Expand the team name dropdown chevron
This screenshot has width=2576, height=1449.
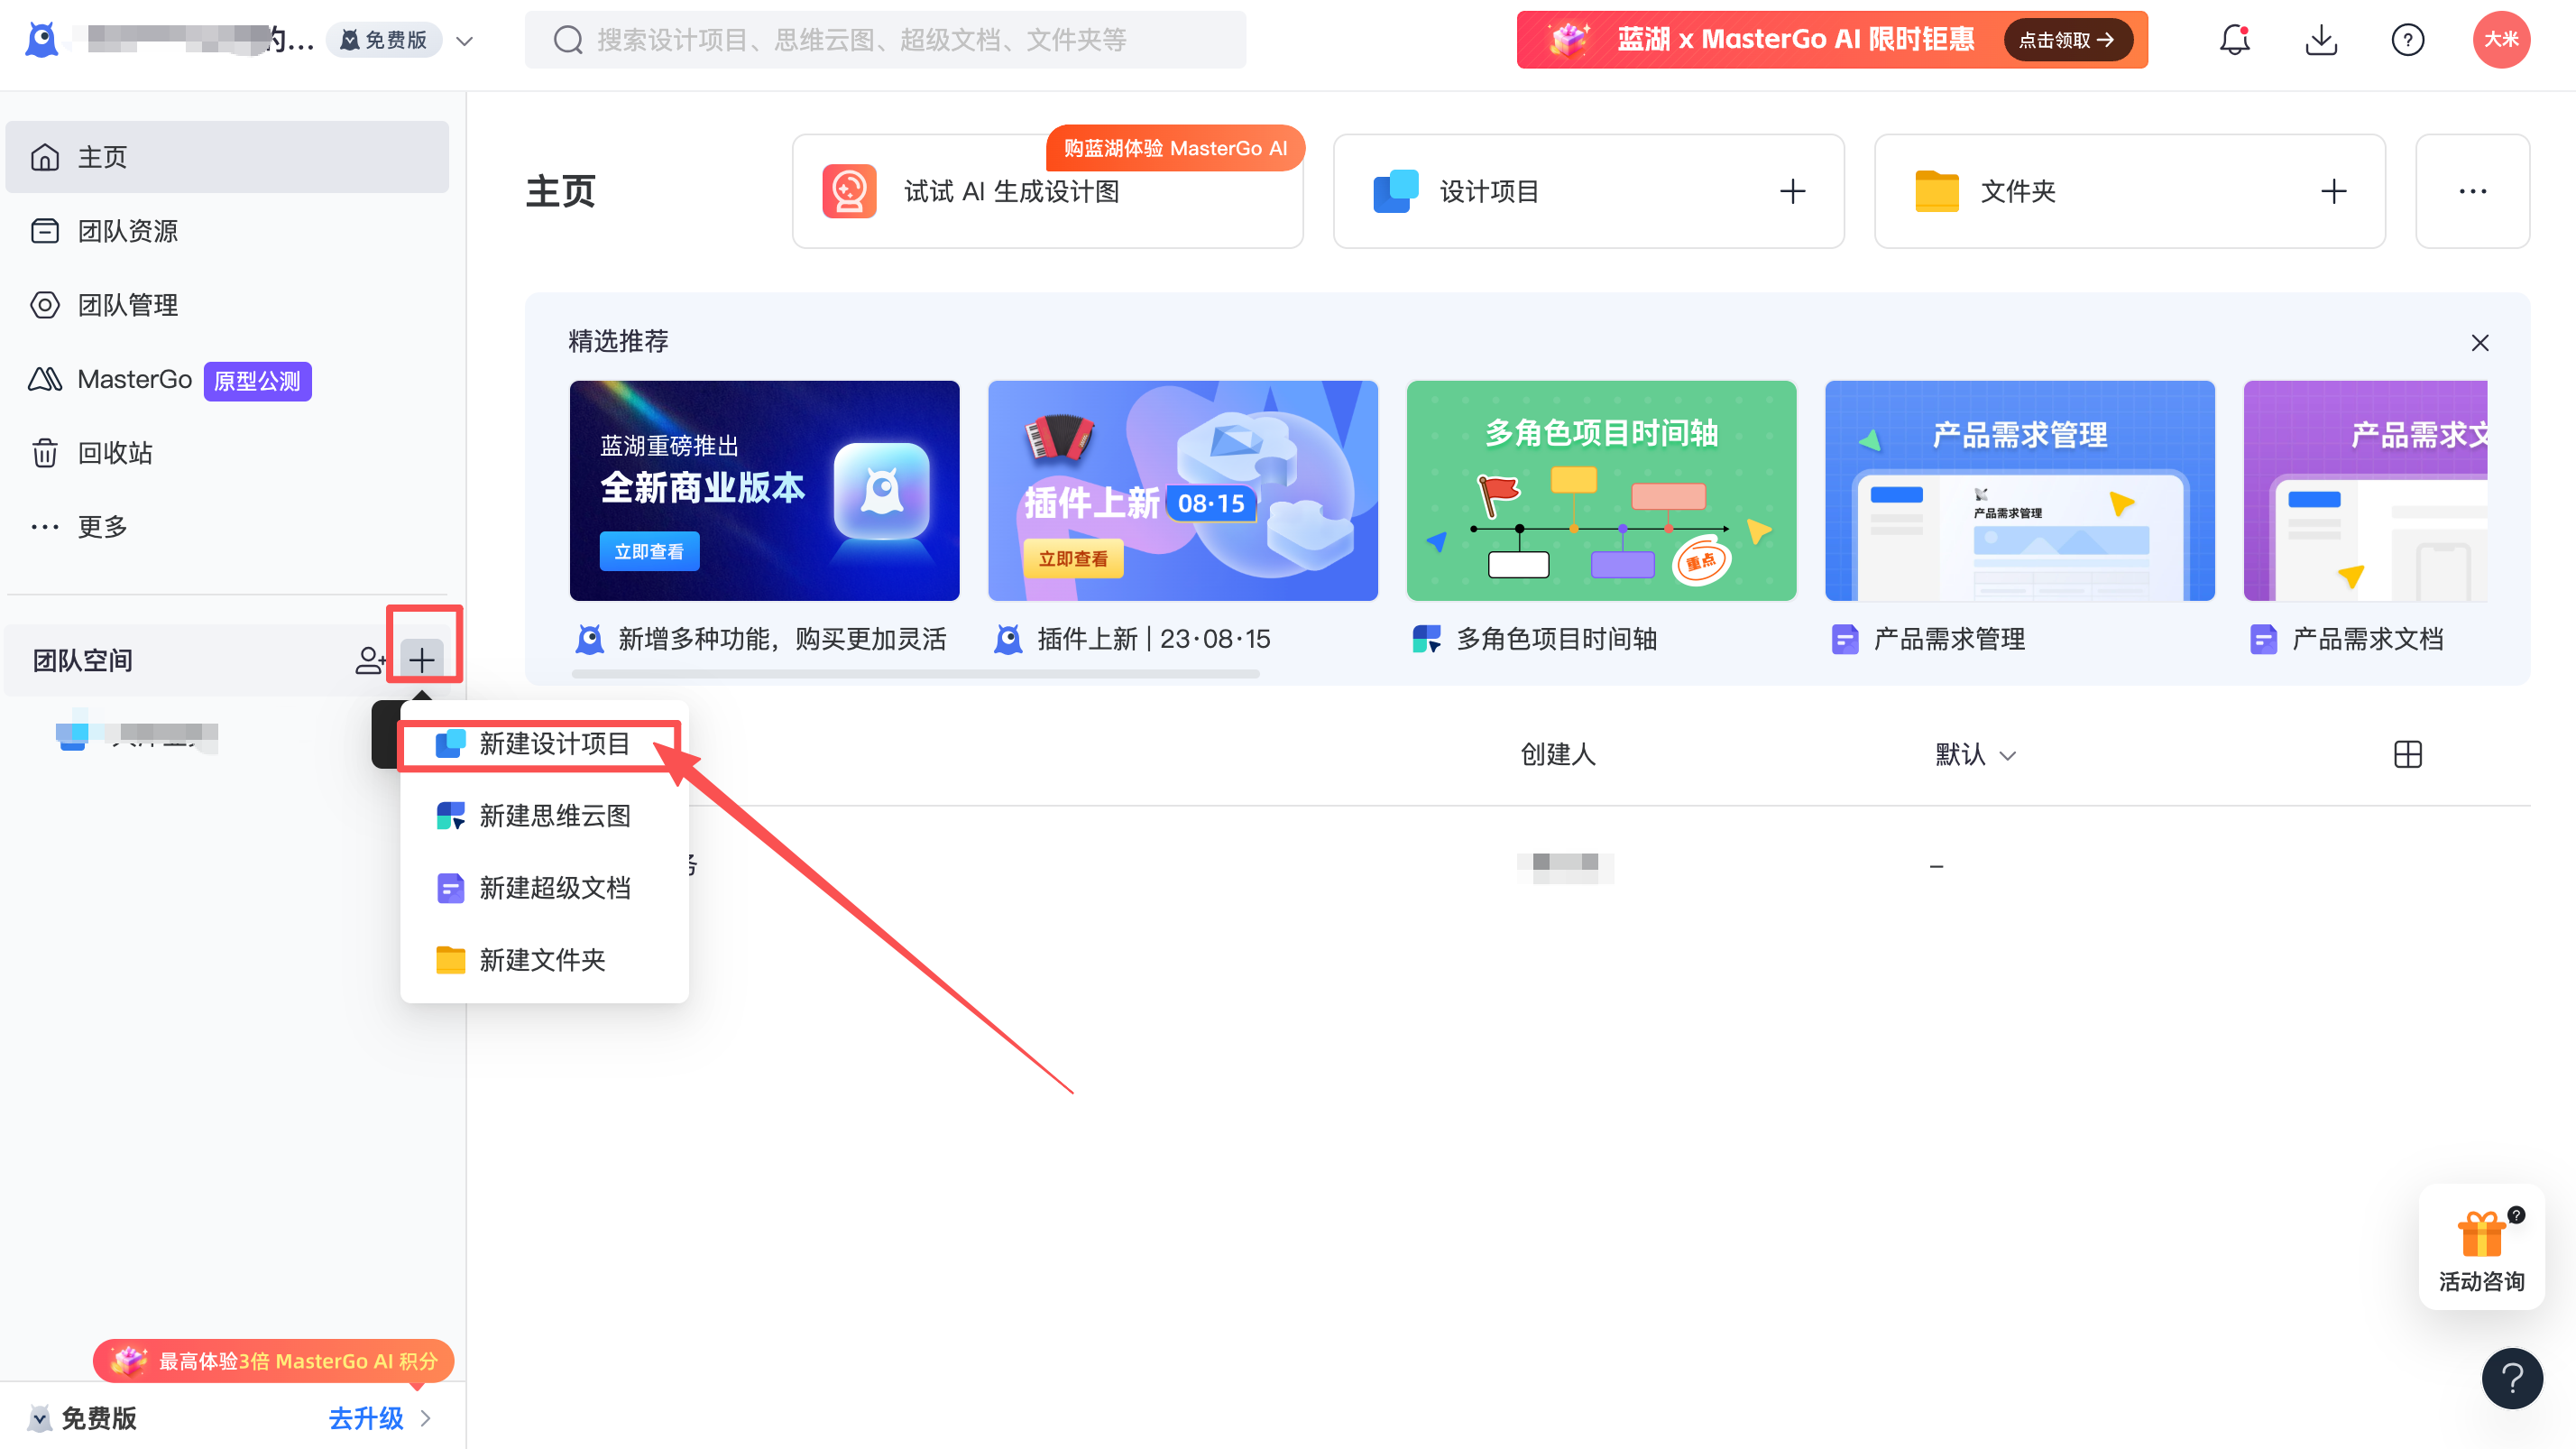pos(465,41)
